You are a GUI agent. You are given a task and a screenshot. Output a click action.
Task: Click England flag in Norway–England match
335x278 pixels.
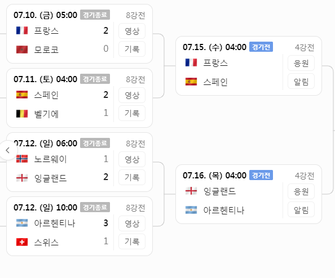pos(22,178)
